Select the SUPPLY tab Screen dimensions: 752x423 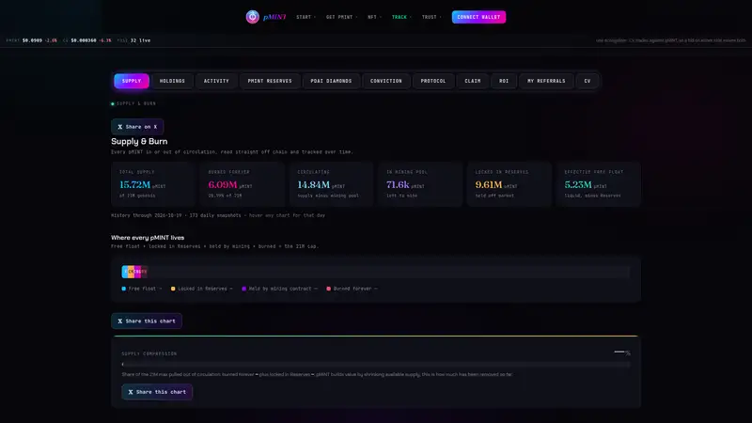(x=132, y=81)
